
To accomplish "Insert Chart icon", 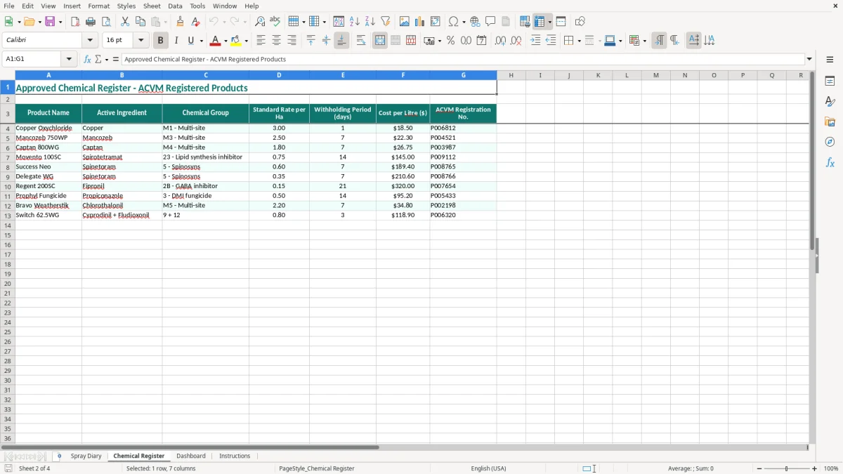I will pos(420,22).
